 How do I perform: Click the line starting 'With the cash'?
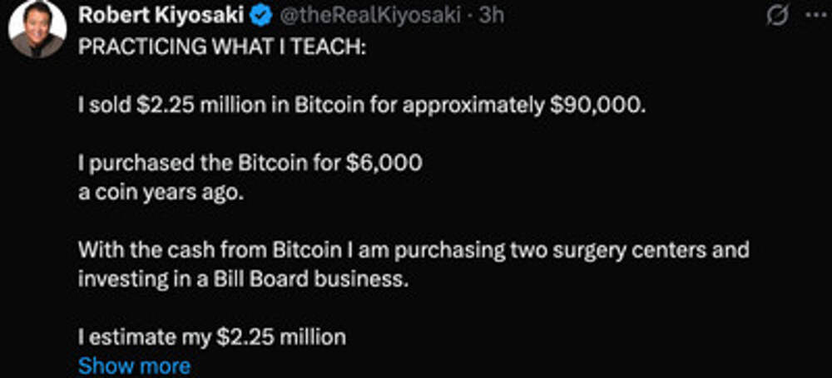[414, 249]
